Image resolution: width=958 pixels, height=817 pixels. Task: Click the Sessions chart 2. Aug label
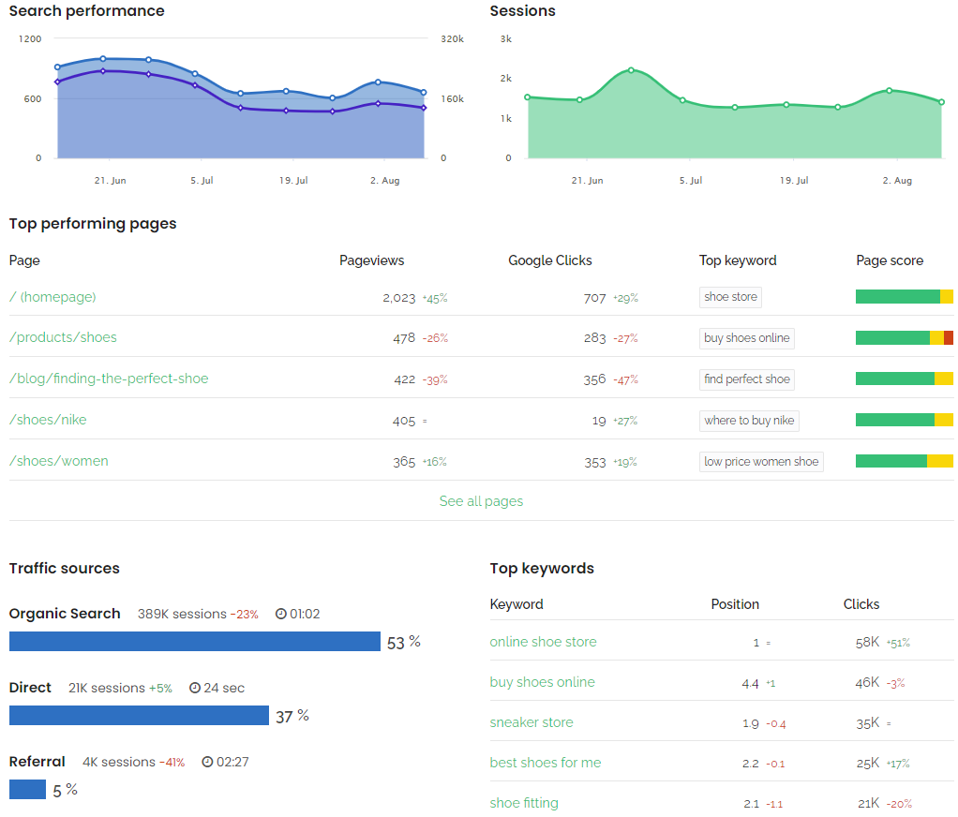pos(897,181)
